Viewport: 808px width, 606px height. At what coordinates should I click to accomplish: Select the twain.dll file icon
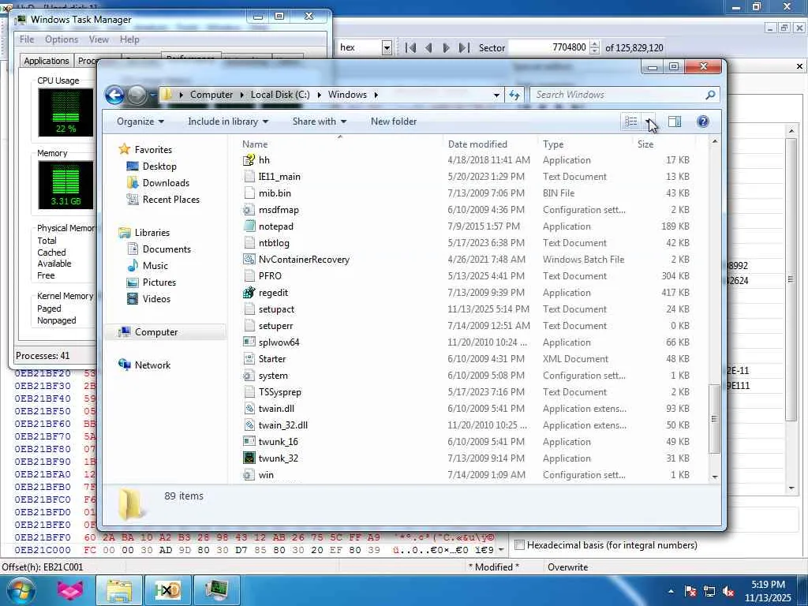click(249, 409)
